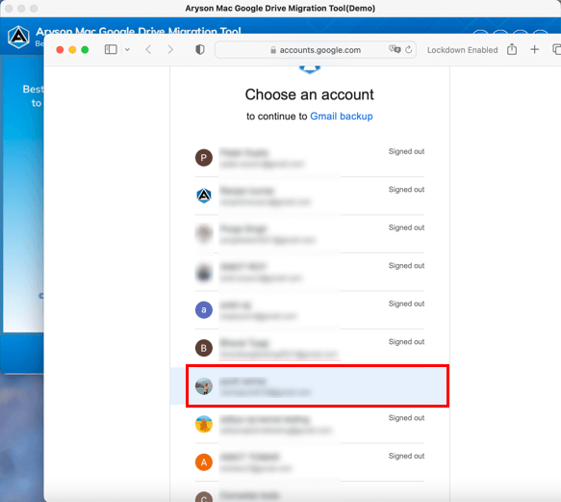Go back with the browser back arrow
Image resolution: width=561 pixels, height=502 pixels.
coord(148,49)
